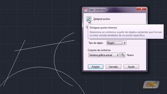Click the Crear contornos title text
The height and width of the screenshot is (94, 167).
(x=97, y=10)
